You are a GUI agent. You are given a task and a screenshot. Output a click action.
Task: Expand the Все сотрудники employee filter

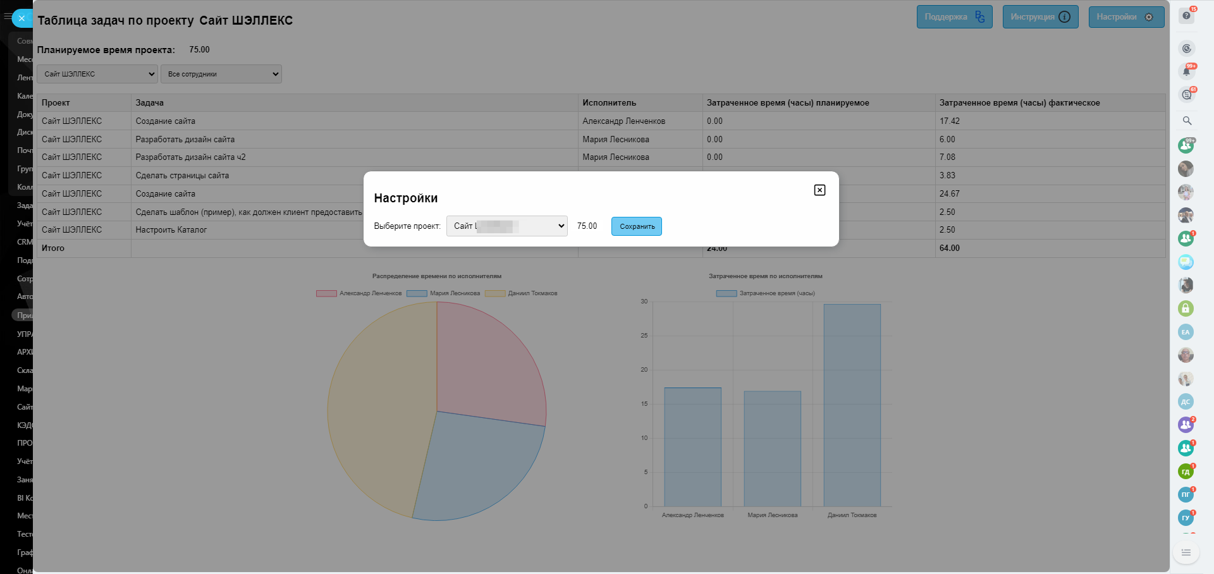click(x=221, y=74)
